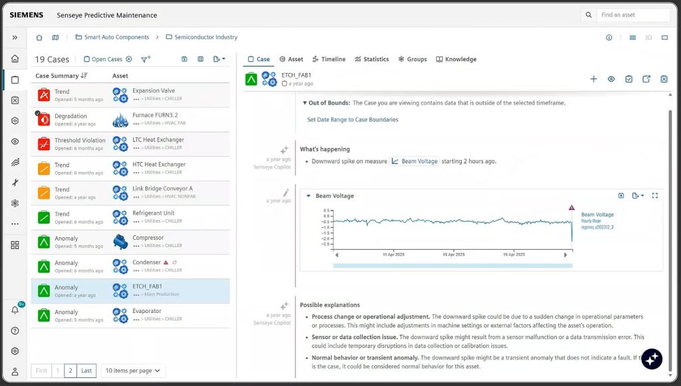The height and width of the screenshot is (386, 681).
Task: Configure case list columns
Action: click(200, 59)
